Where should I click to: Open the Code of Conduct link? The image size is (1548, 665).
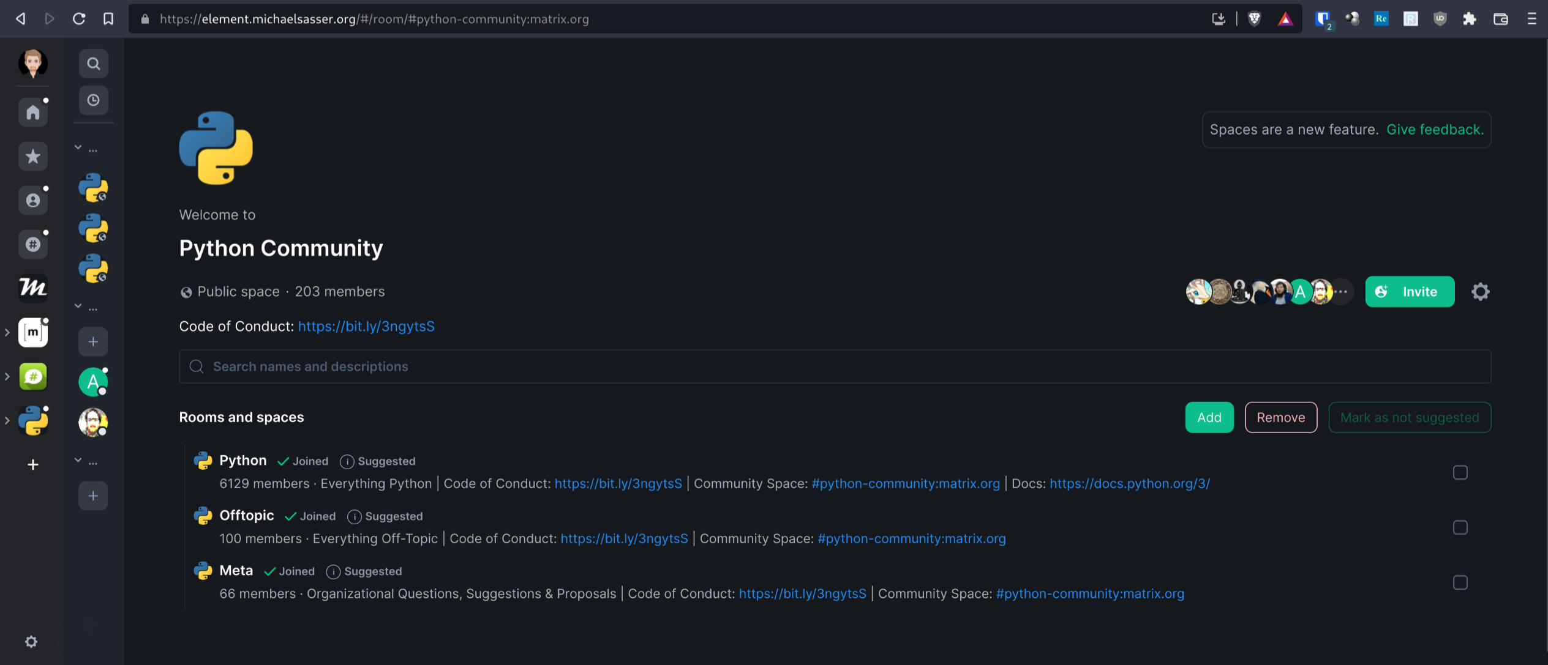(366, 326)
